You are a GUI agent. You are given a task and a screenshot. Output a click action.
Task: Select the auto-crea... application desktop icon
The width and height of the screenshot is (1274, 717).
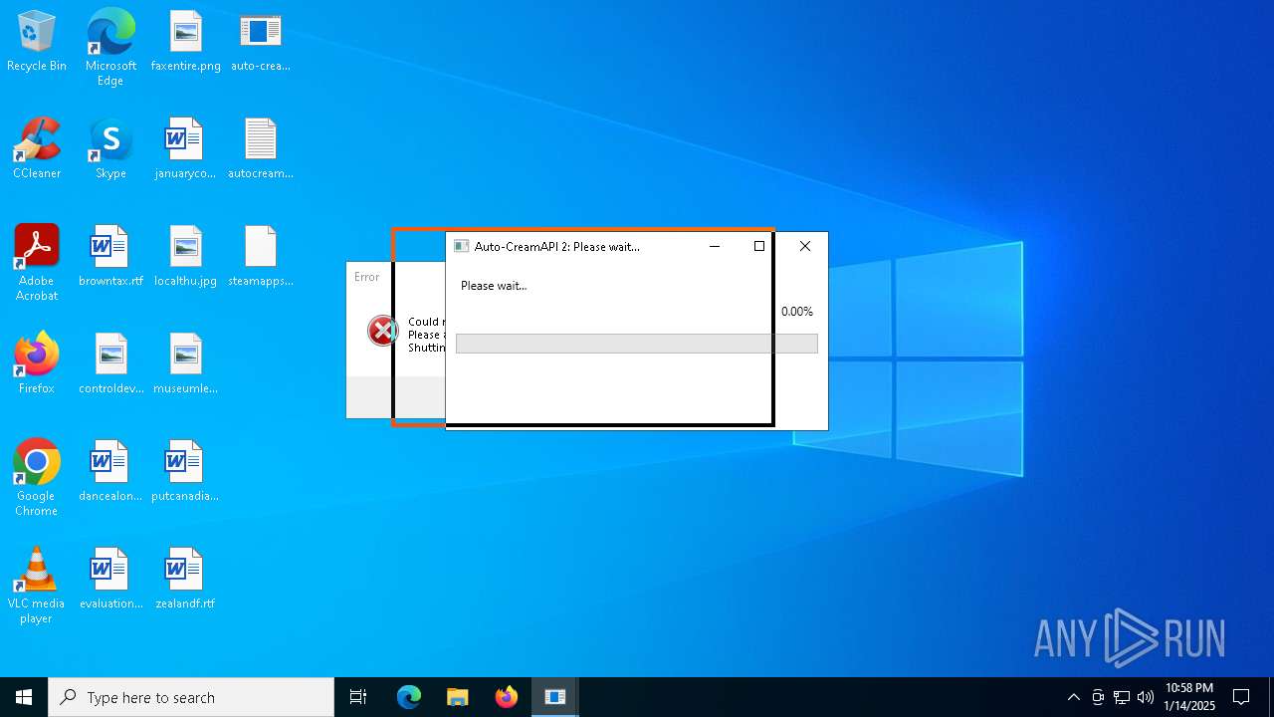(x=261, y=42)
